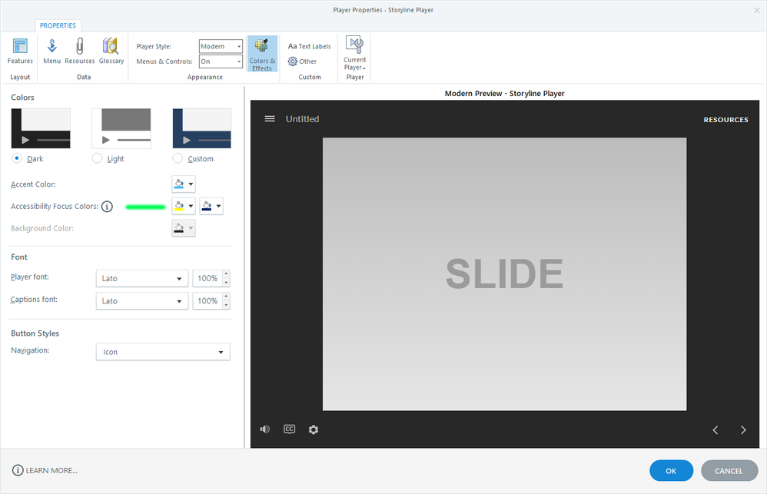Click the OK button

tap(671, 470)
